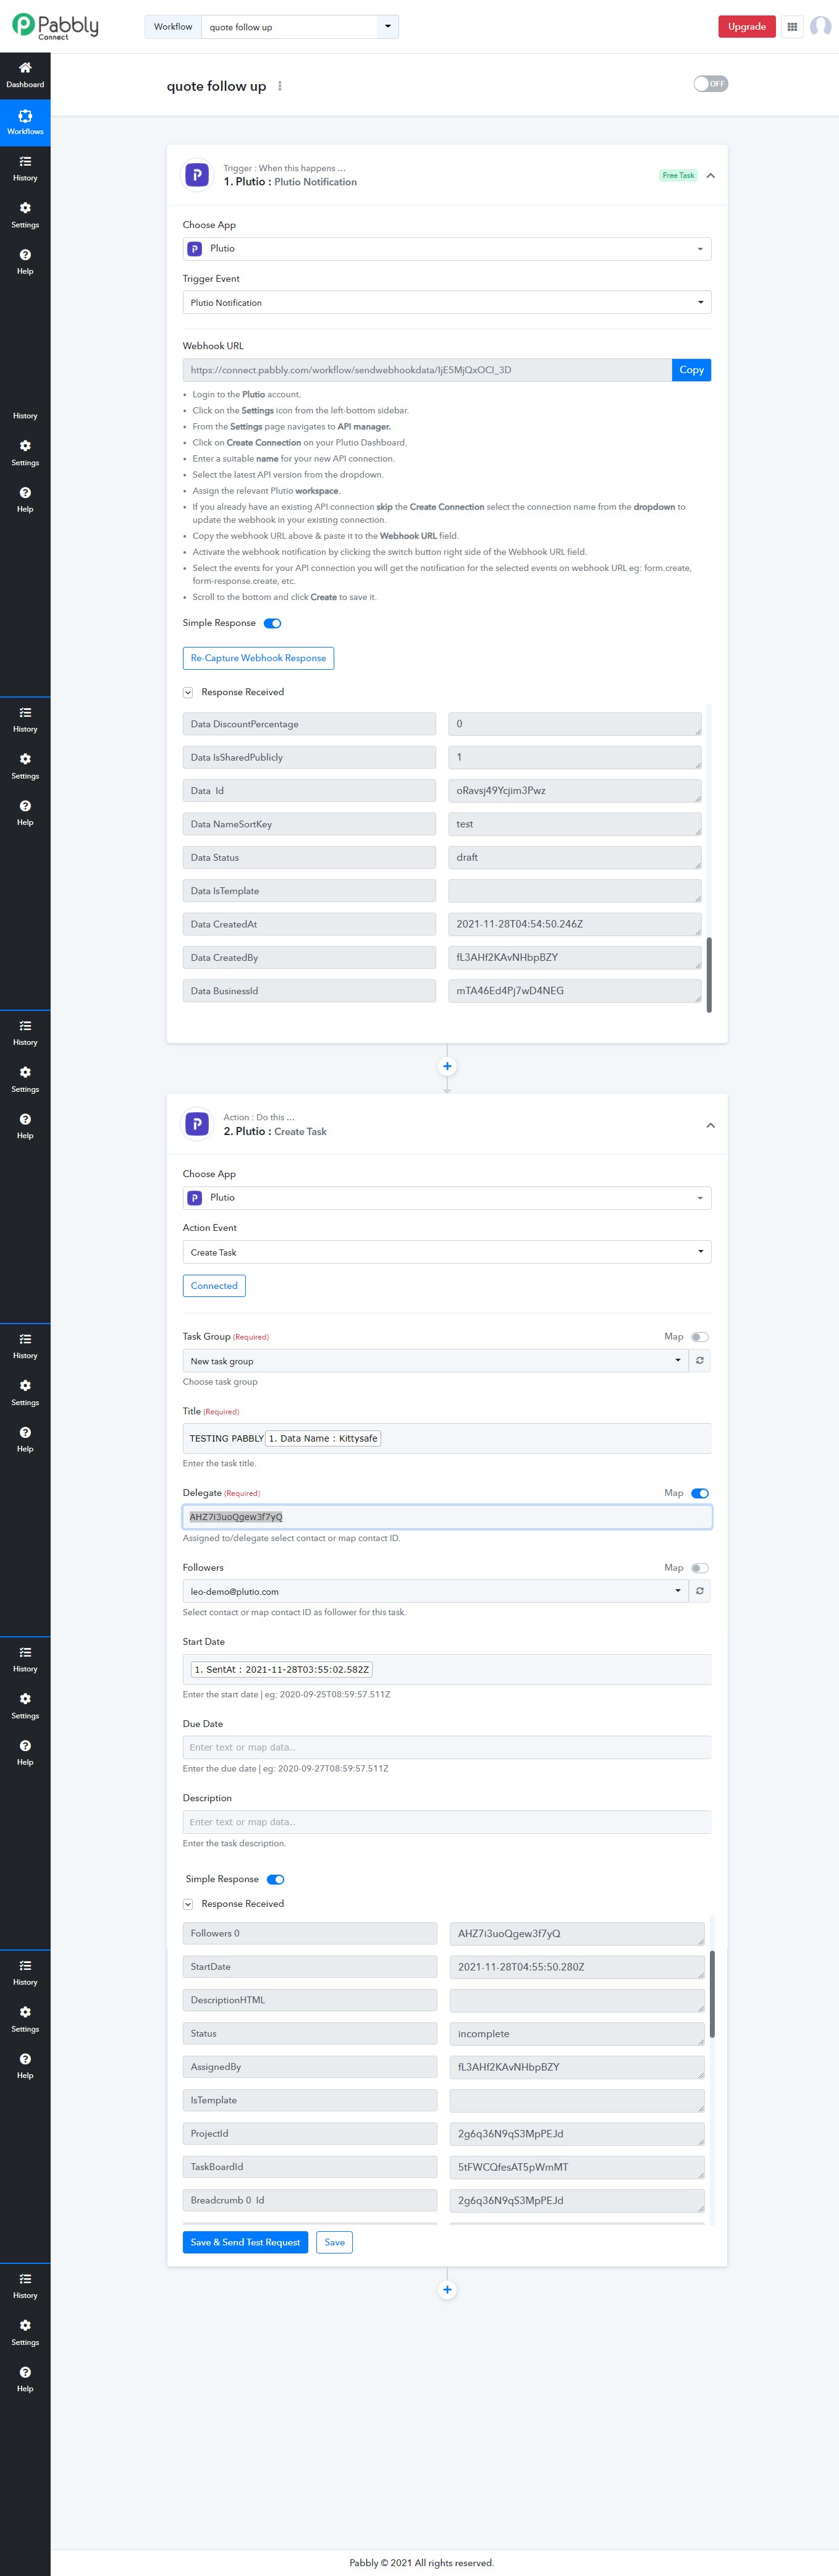
Task: Open the Task Group dropdown New task group
Action: [436, 1360]
